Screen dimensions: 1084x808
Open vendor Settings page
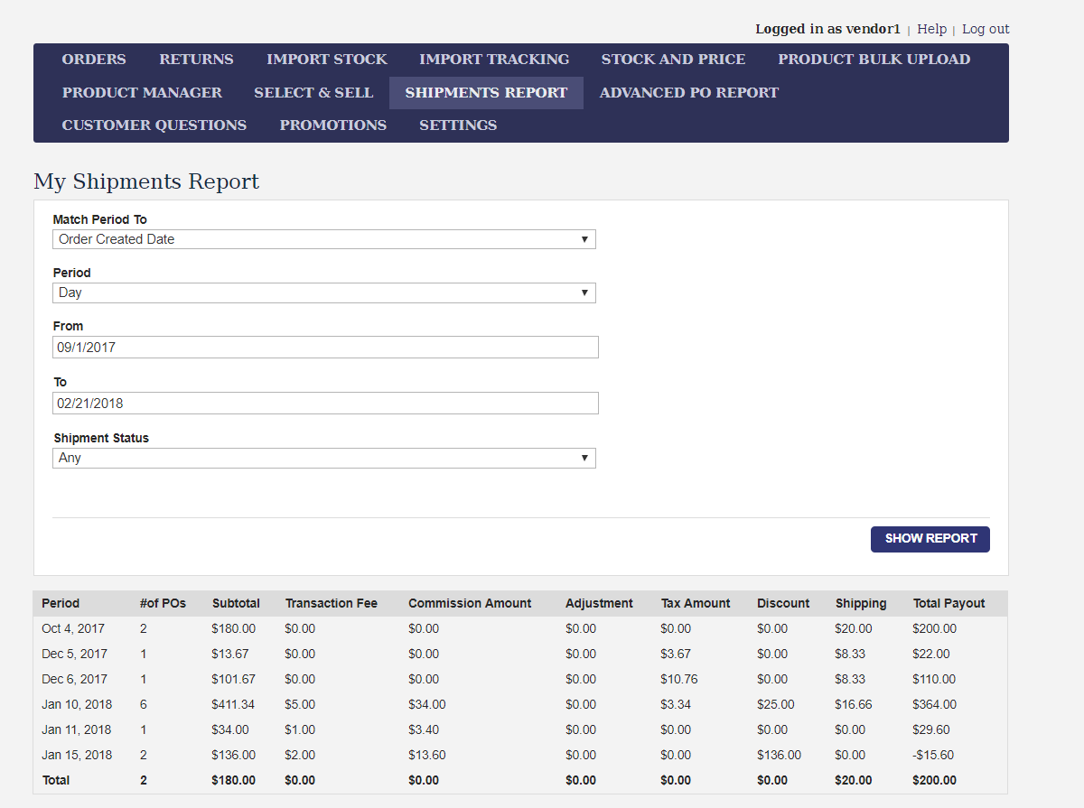(458, 125)
